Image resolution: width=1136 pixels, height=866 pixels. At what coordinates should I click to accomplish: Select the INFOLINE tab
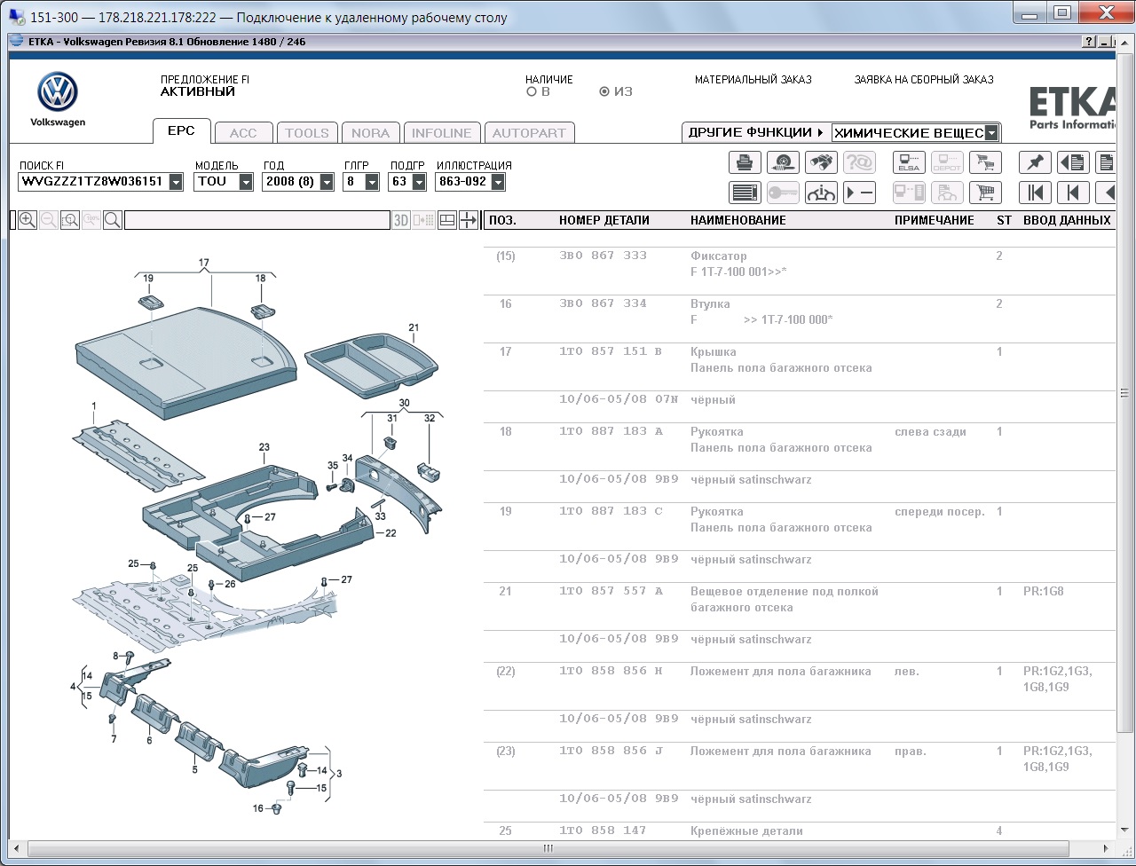[x=442, y=133]
